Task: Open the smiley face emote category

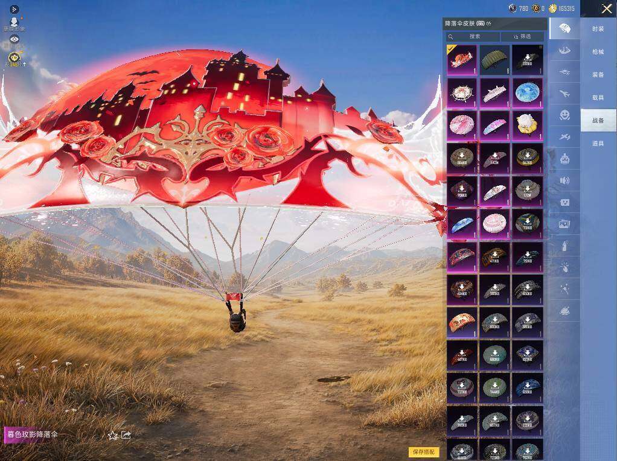Action: coord(564,115)
